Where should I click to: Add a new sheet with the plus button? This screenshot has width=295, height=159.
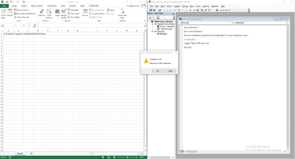click(31, 153)
